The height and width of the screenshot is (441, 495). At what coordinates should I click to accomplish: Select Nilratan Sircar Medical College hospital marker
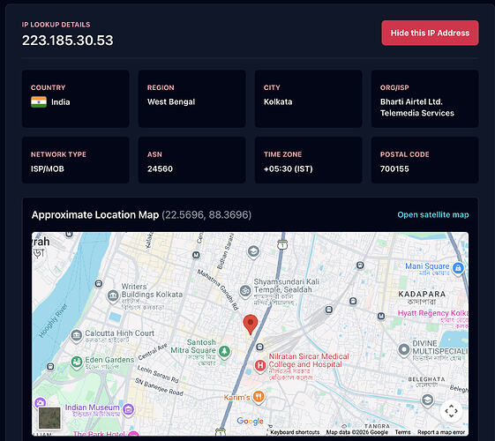click(260, 366)
